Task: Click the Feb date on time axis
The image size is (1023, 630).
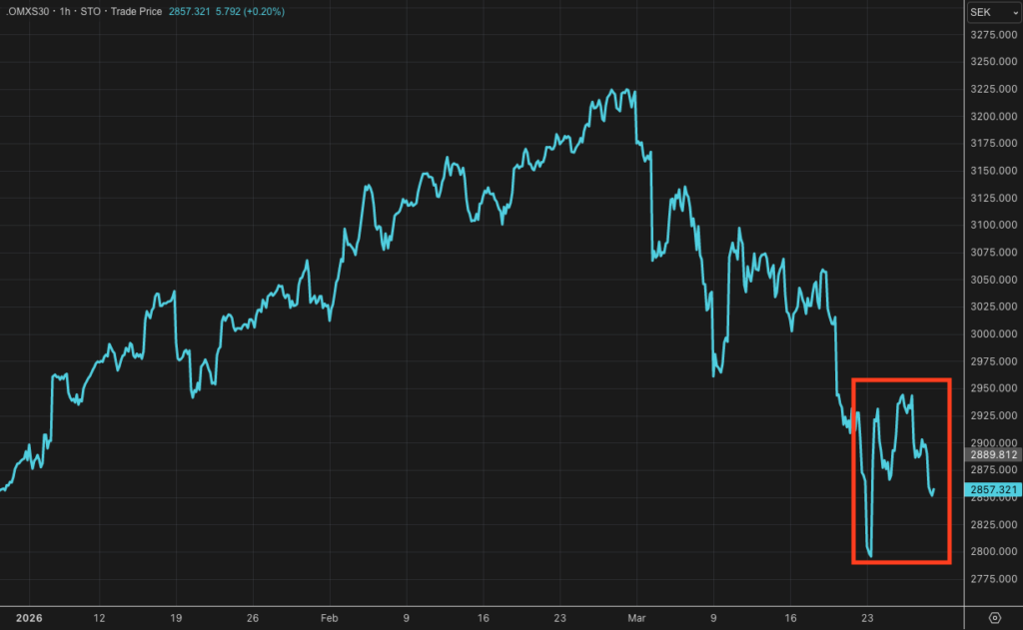Action: coord(330,618)
